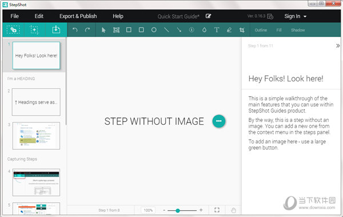Image resolution: width=343 pixels, height=217 pixels.
Task: Click the capture screenshot settings icon
Action: [13, 30]
